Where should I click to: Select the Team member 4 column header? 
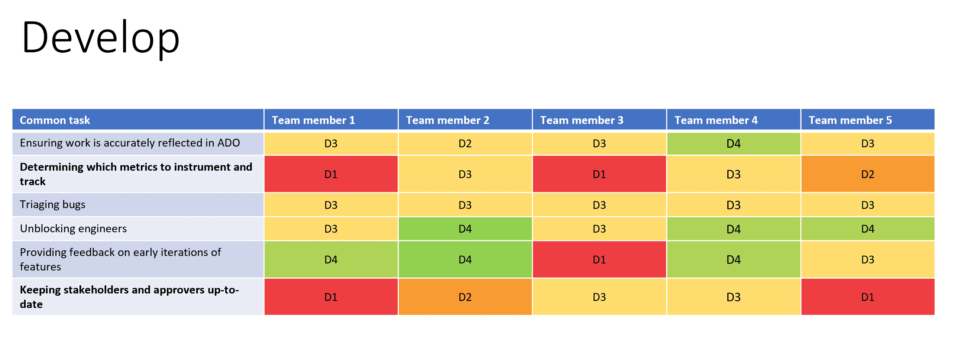(x=733, y=120)
